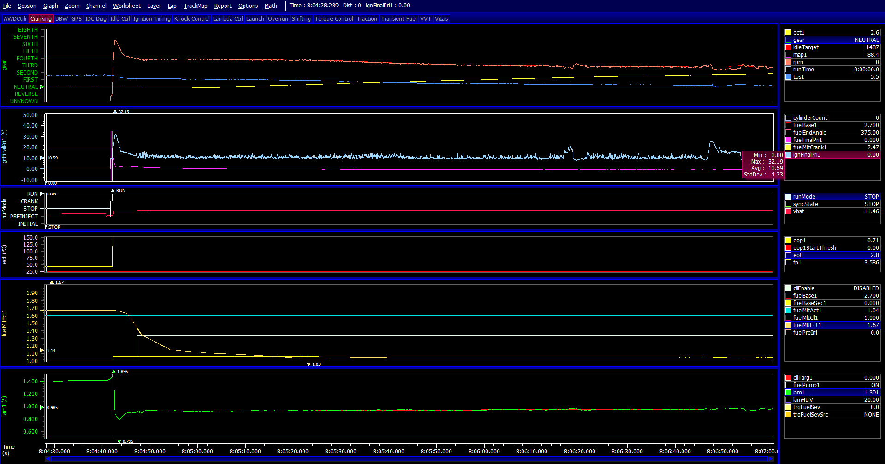
Task: Toggle the syncState channel box
Action: (x=789, y=204)
